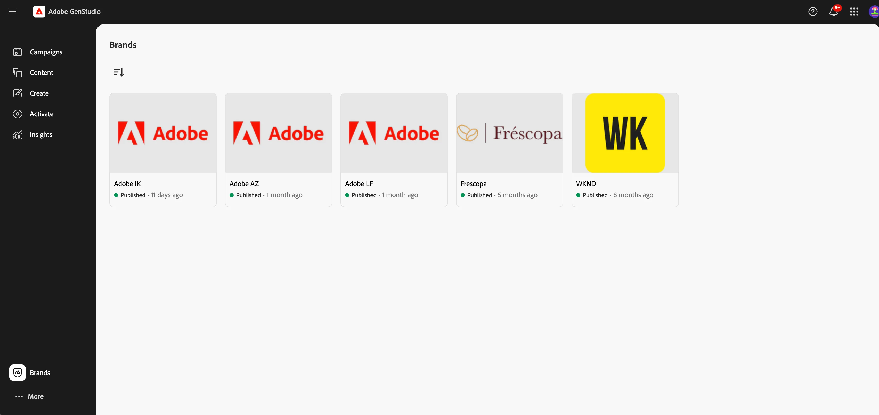Click 'Published • 8 months ago' status
The image size is (879, 415).
(x=615, y=195)
